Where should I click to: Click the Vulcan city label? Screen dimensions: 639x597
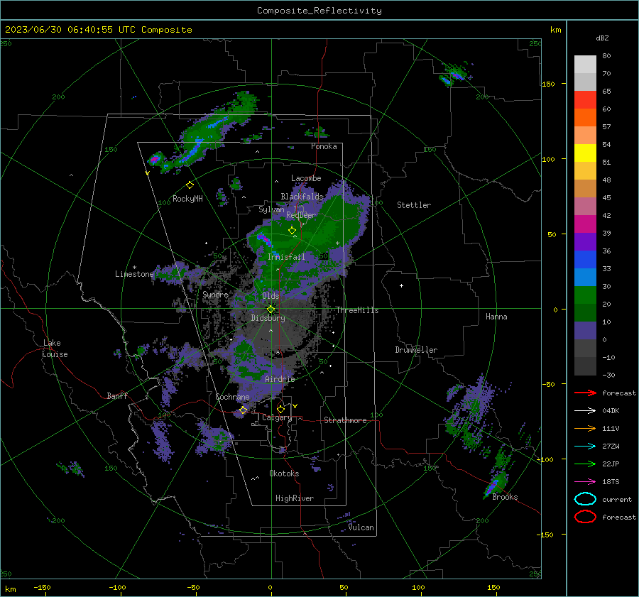click(x=361, y=527)
